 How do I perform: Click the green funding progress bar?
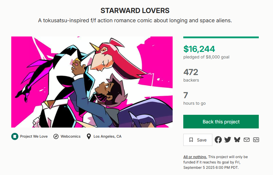click(x=221, y=37)
